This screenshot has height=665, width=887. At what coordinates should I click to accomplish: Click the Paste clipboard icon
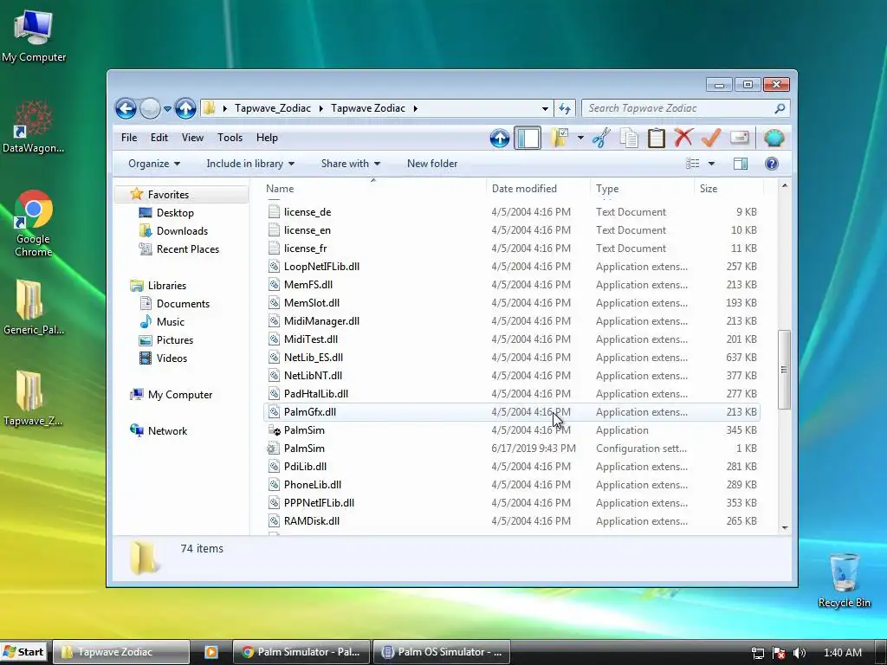point(657,138)
